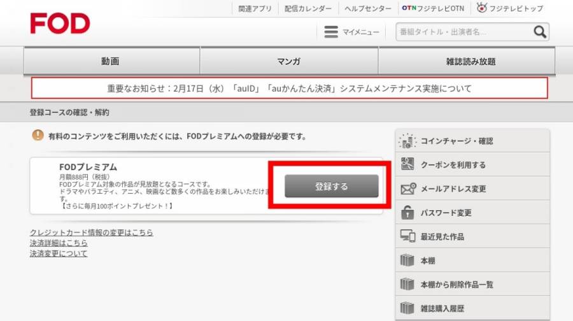Click the coin charge icon
This screenshot has width=573, height=321.
point(407,141)
